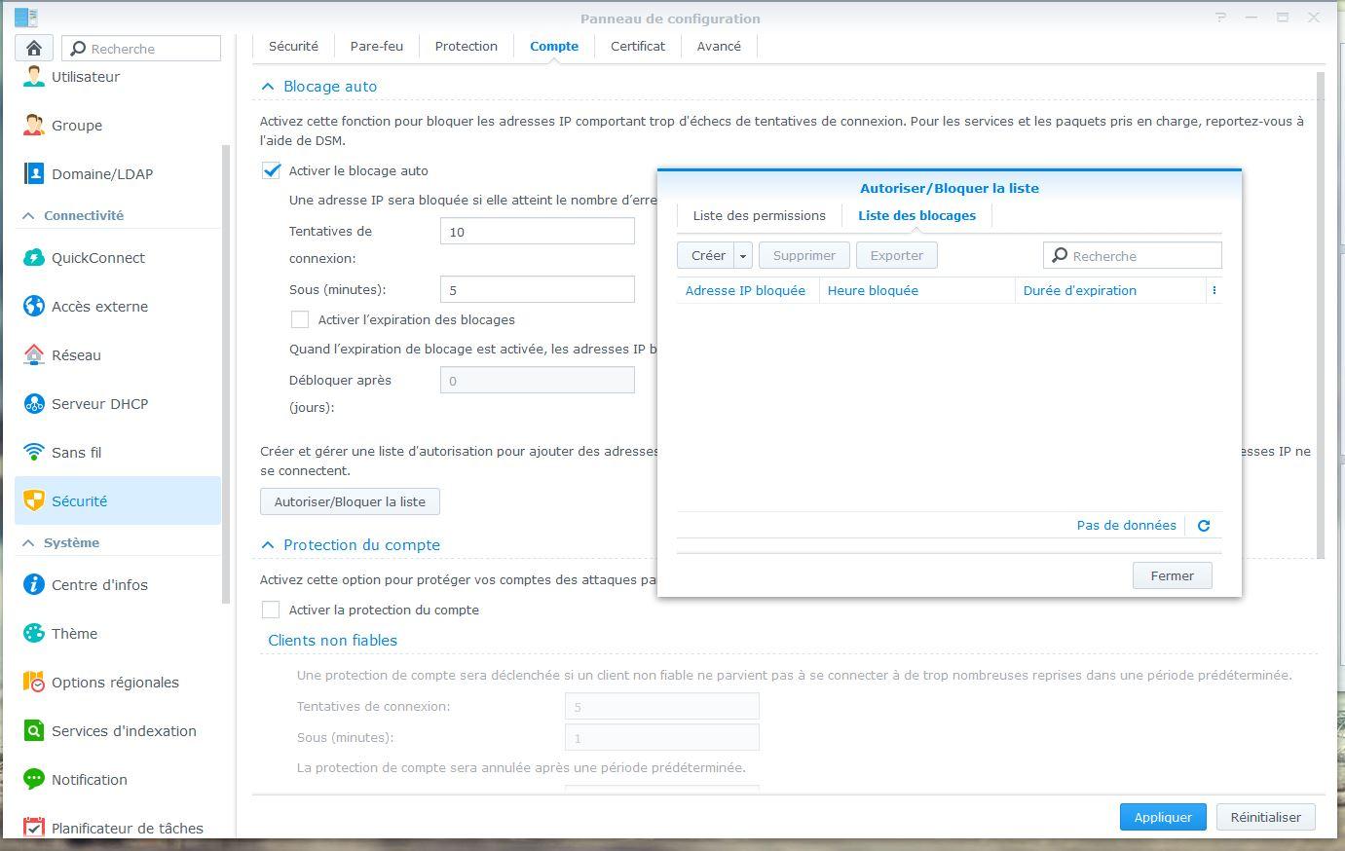
Task: Click Autoriser/Bloquer la liste button
Action: pyautogui.click(x=350, y=501)
